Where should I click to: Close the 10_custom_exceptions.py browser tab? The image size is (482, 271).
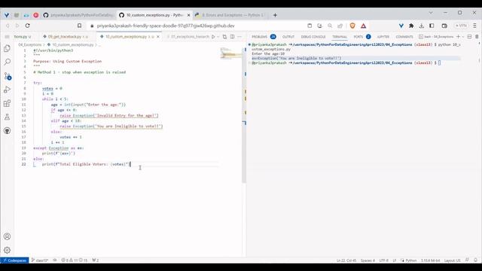pyautogui.click(x=188, y=15)
